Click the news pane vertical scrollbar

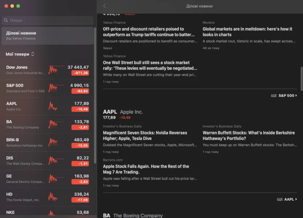coord(302,79)
